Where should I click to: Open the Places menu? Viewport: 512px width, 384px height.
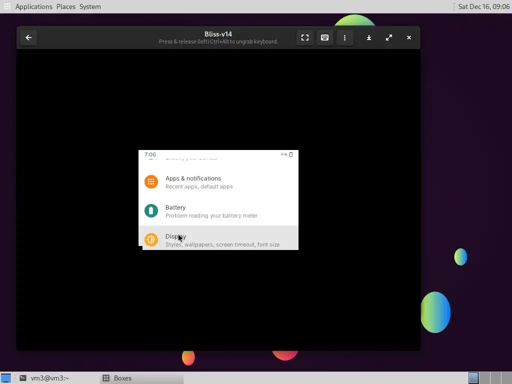pos(66,6)
